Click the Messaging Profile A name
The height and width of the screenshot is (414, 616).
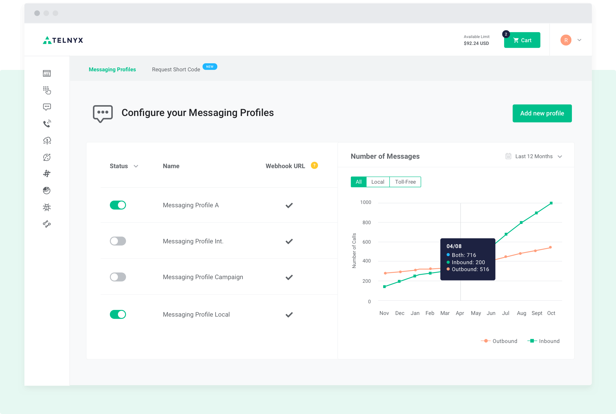tap(191, 205)
